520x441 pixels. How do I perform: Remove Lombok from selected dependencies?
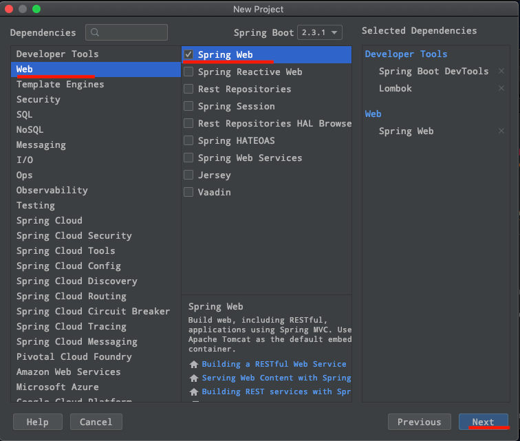click(501, 88)
